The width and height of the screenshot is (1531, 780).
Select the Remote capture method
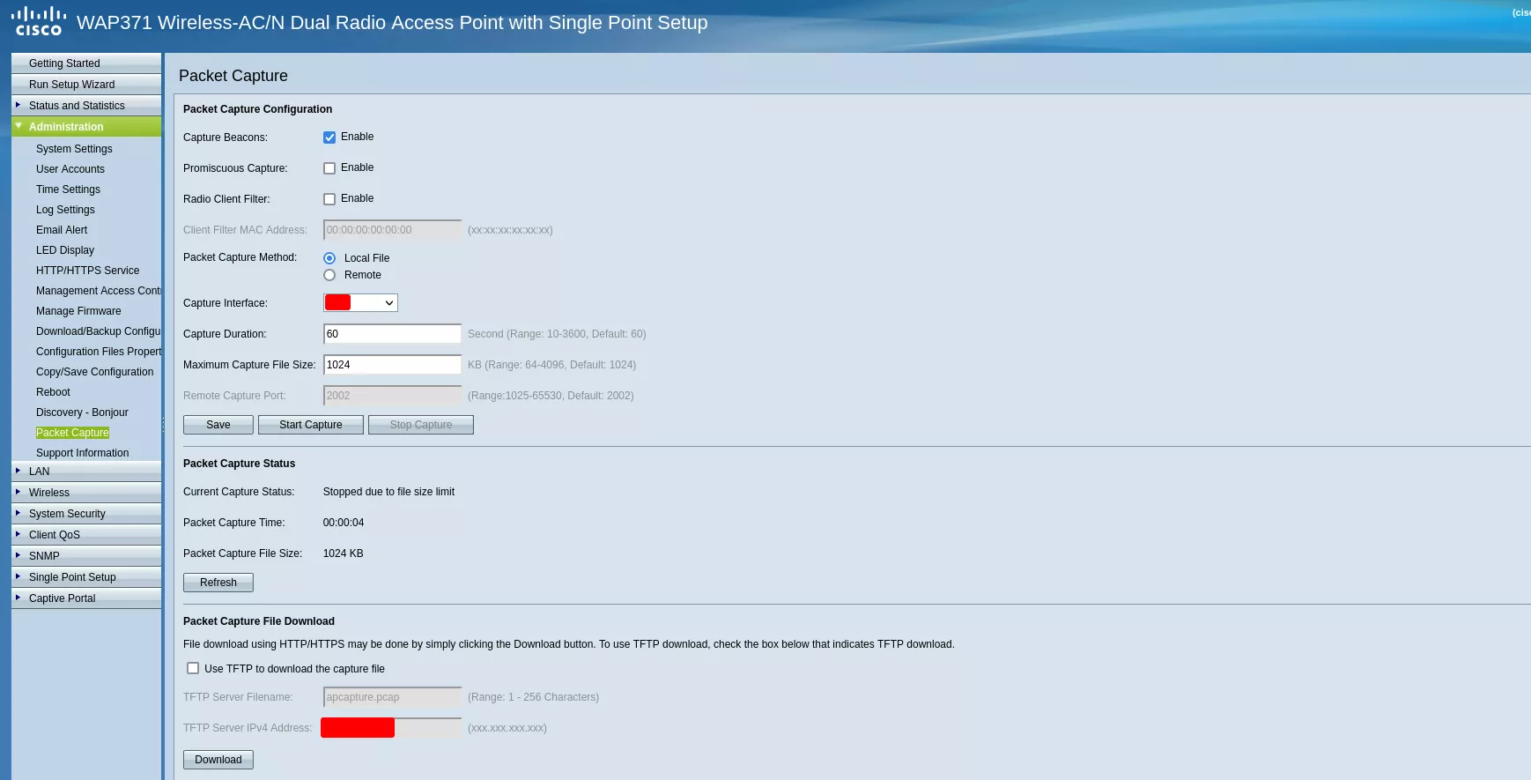pyautogui.click(x=329, y=275)
